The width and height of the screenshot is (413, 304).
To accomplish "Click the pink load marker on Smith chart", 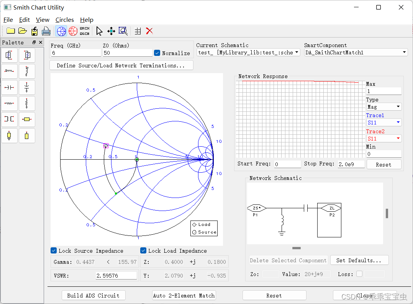I will click(x=106, y=145).
